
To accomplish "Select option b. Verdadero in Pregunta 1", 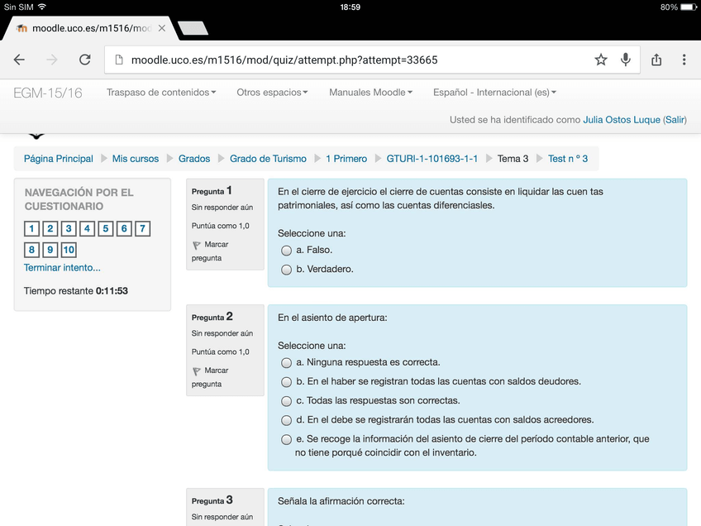I will point(286,270).
